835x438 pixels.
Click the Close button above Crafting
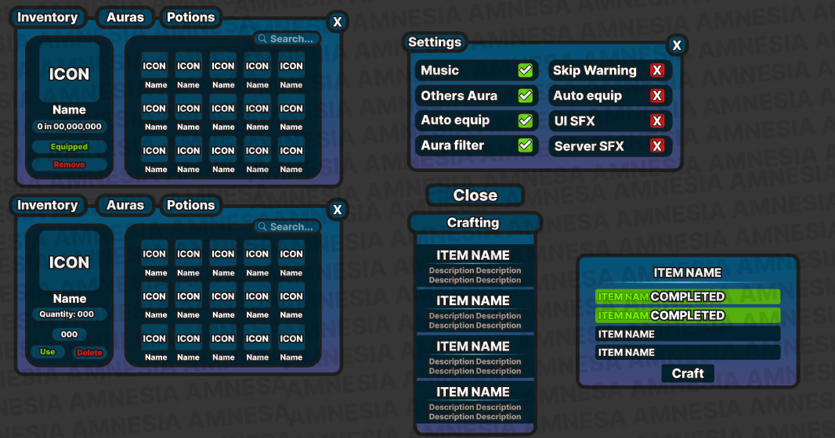(475, 195)
